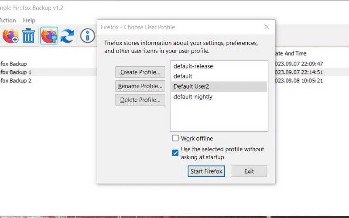Uncheck Use the selected profile without asking
Screen dimensions: 349x218
(175, 153)
